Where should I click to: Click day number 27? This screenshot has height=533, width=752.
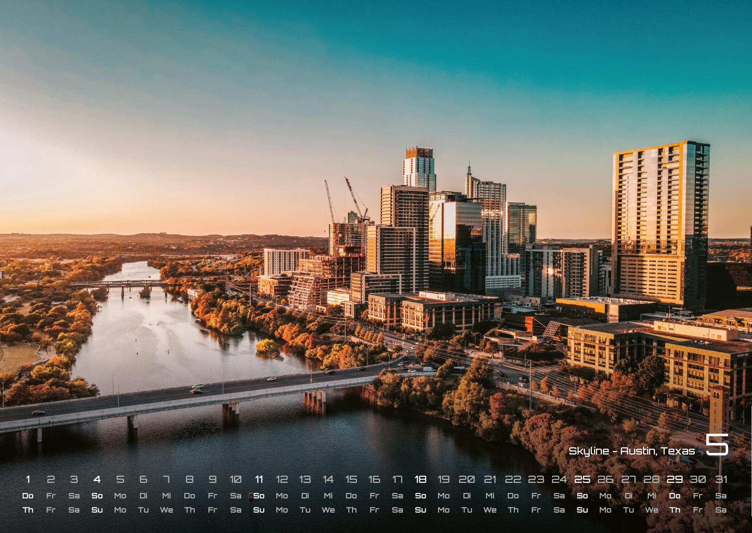coord(628,479)
